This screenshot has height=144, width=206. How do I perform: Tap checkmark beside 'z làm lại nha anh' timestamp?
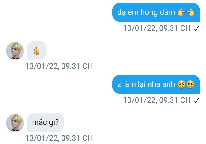[x=196, y=101]
